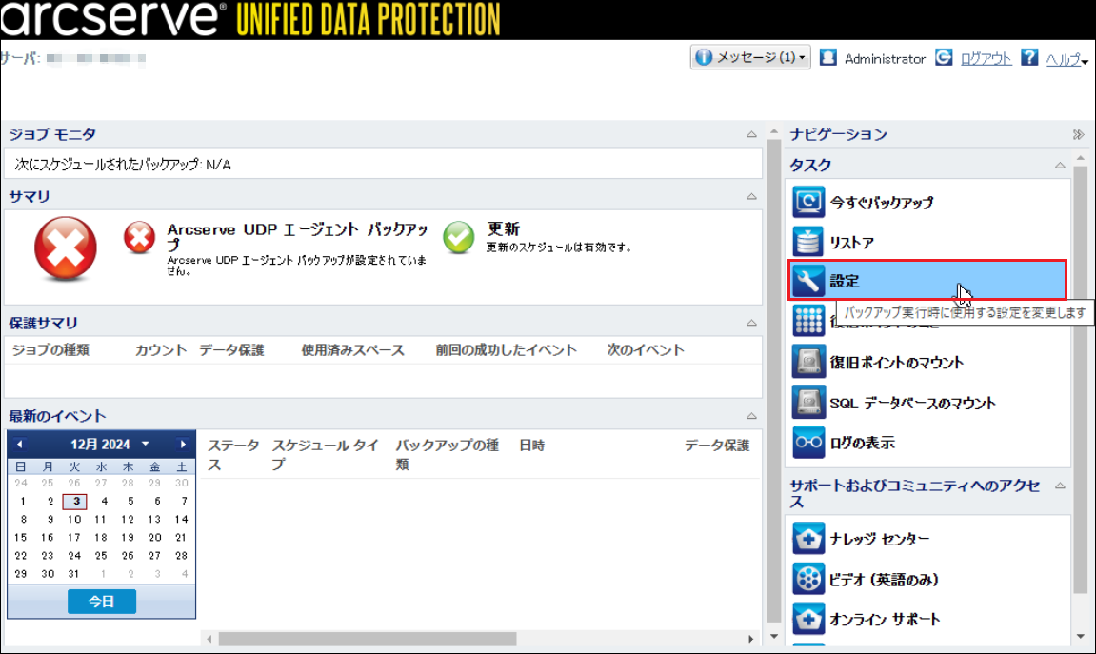
Task: Go to previous month in calendar
Action: [20, 445]
